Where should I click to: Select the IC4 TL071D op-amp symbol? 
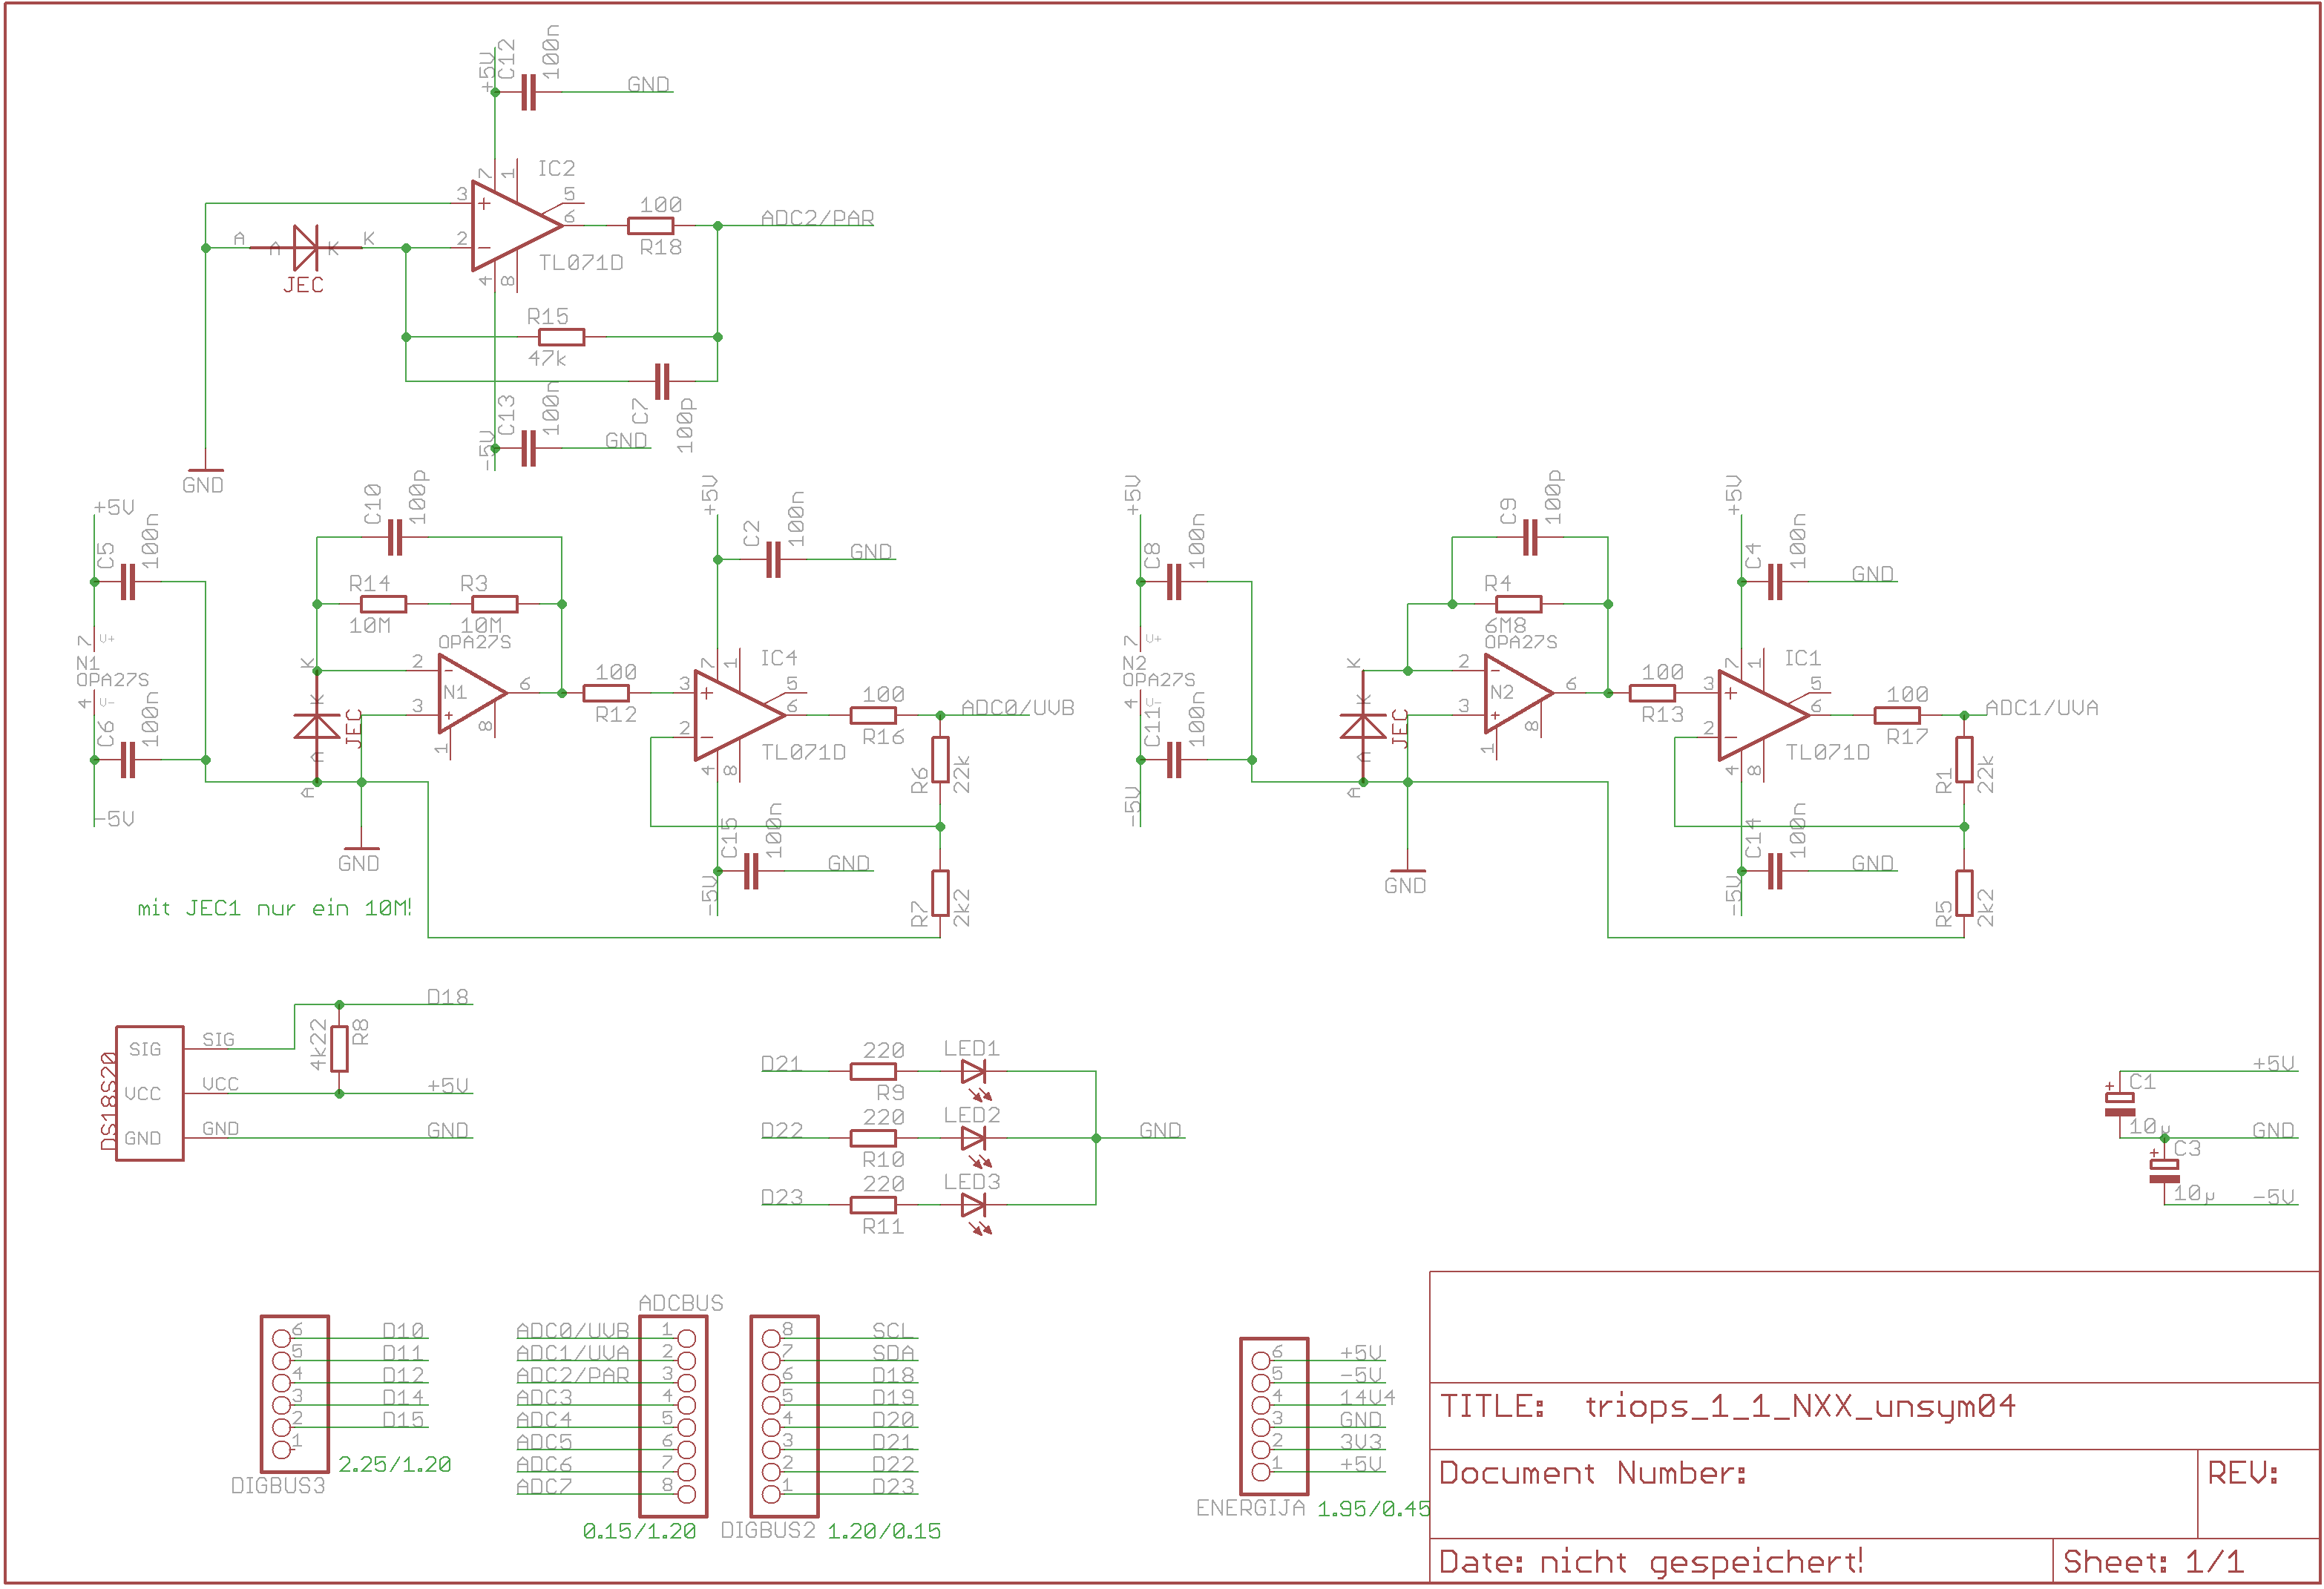[x=739, y=716]
